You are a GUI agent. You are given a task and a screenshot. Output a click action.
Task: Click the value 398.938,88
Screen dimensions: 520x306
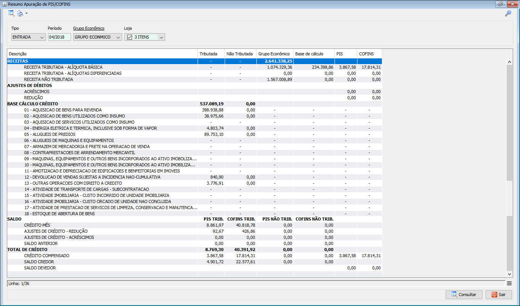[213, 110]
